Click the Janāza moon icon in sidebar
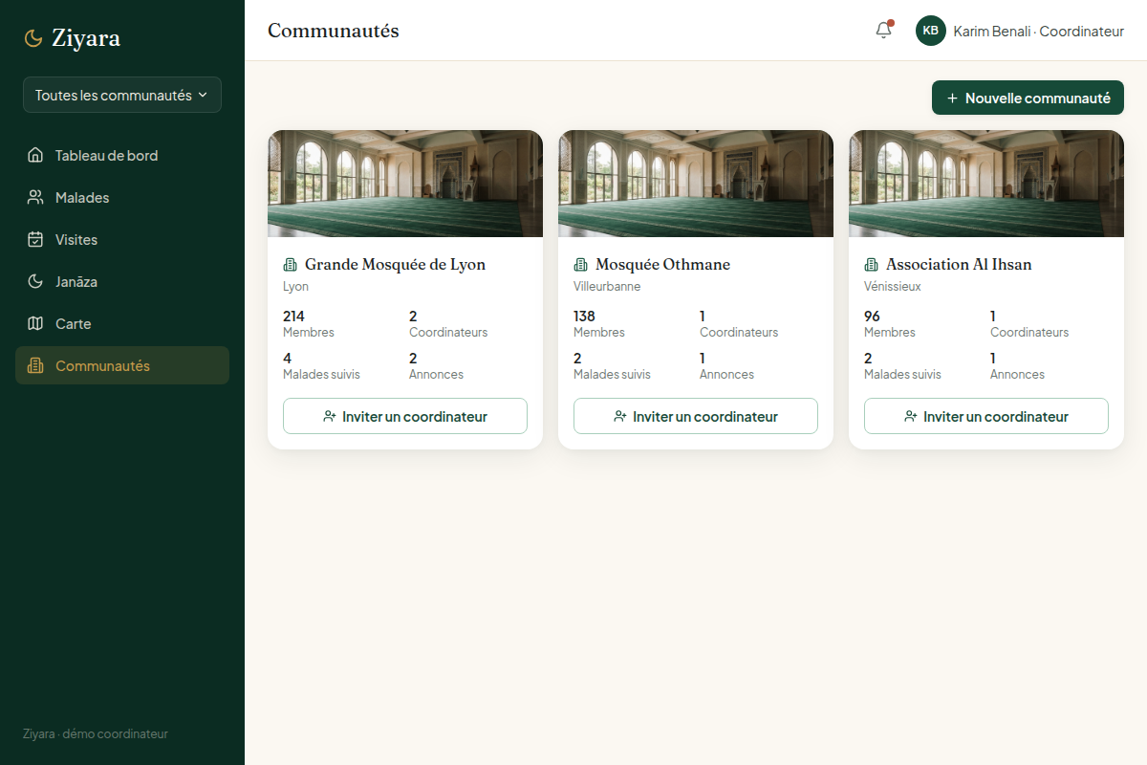The height and width of the screenshot is (765, 1147). (35, 281)
